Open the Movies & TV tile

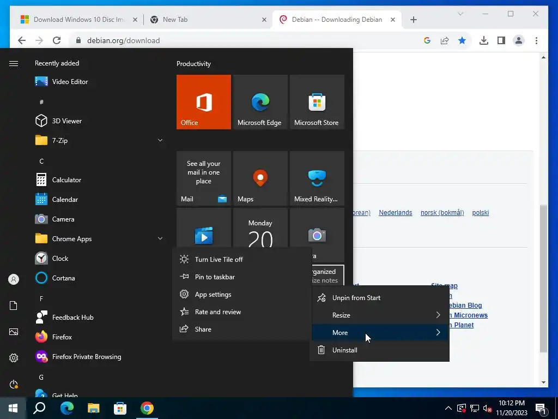[204, 228]
